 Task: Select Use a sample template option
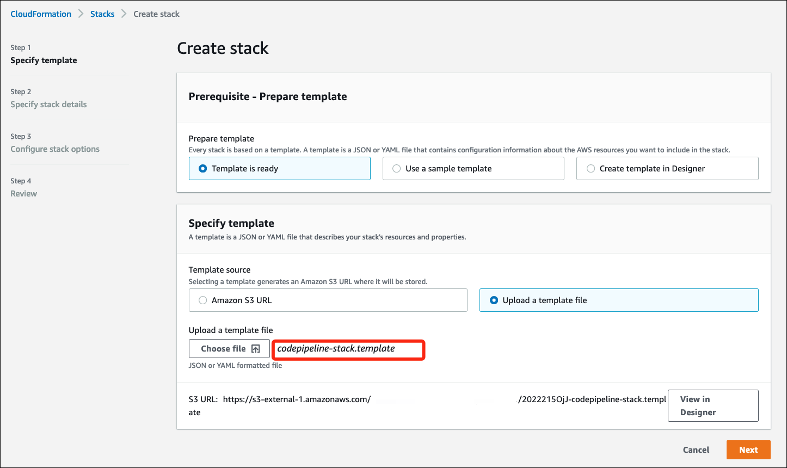click(x=397, y=169)
